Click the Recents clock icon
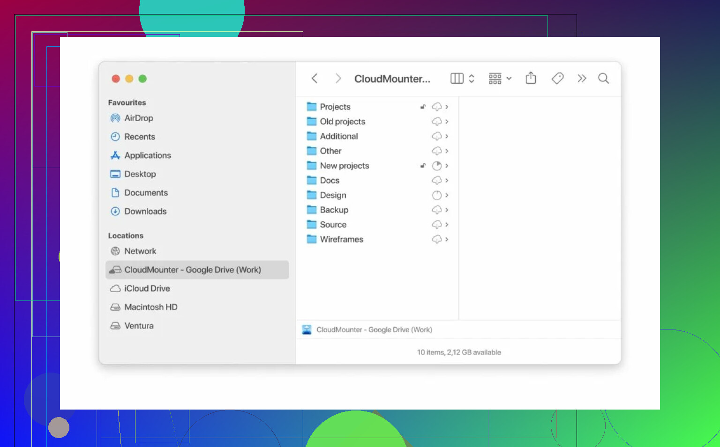Viewport: 720px width, 447px height. tap(115, 137)
